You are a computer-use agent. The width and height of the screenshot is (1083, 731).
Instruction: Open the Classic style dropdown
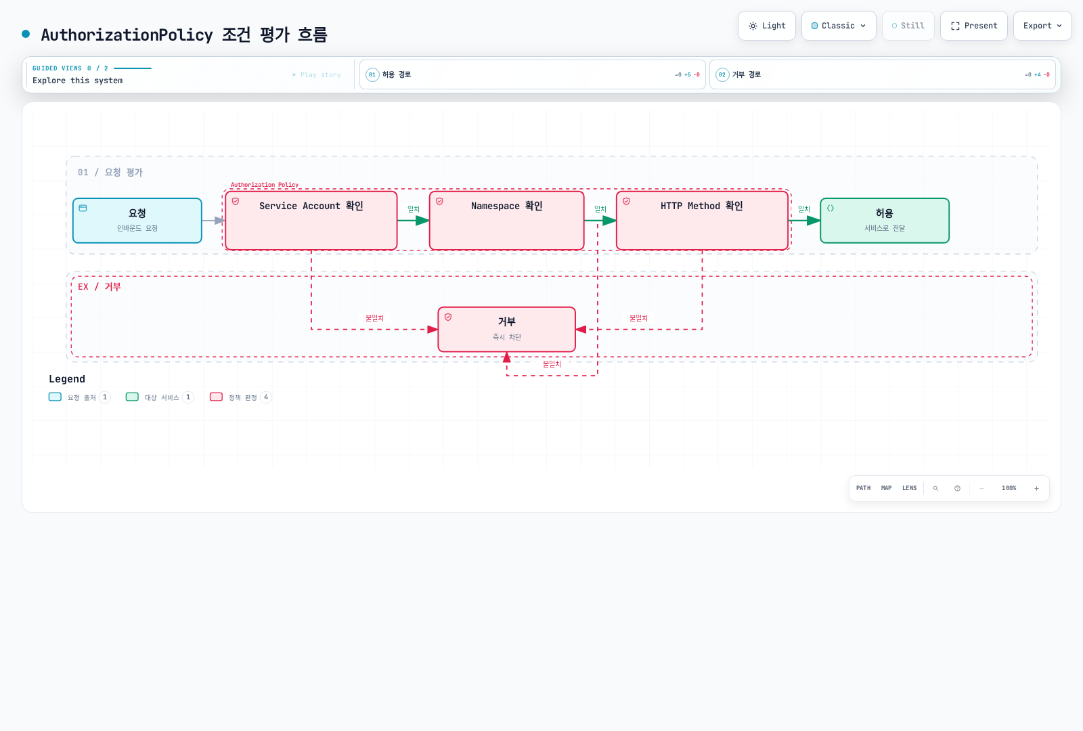coord(839,26)
